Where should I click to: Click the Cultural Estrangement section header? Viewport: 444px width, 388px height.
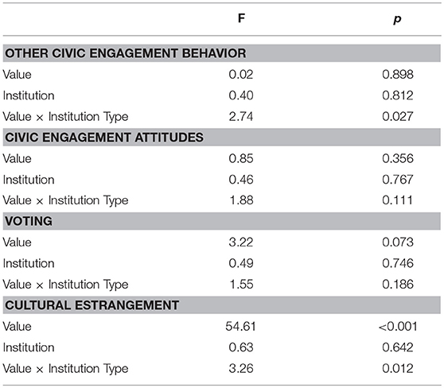92,305
